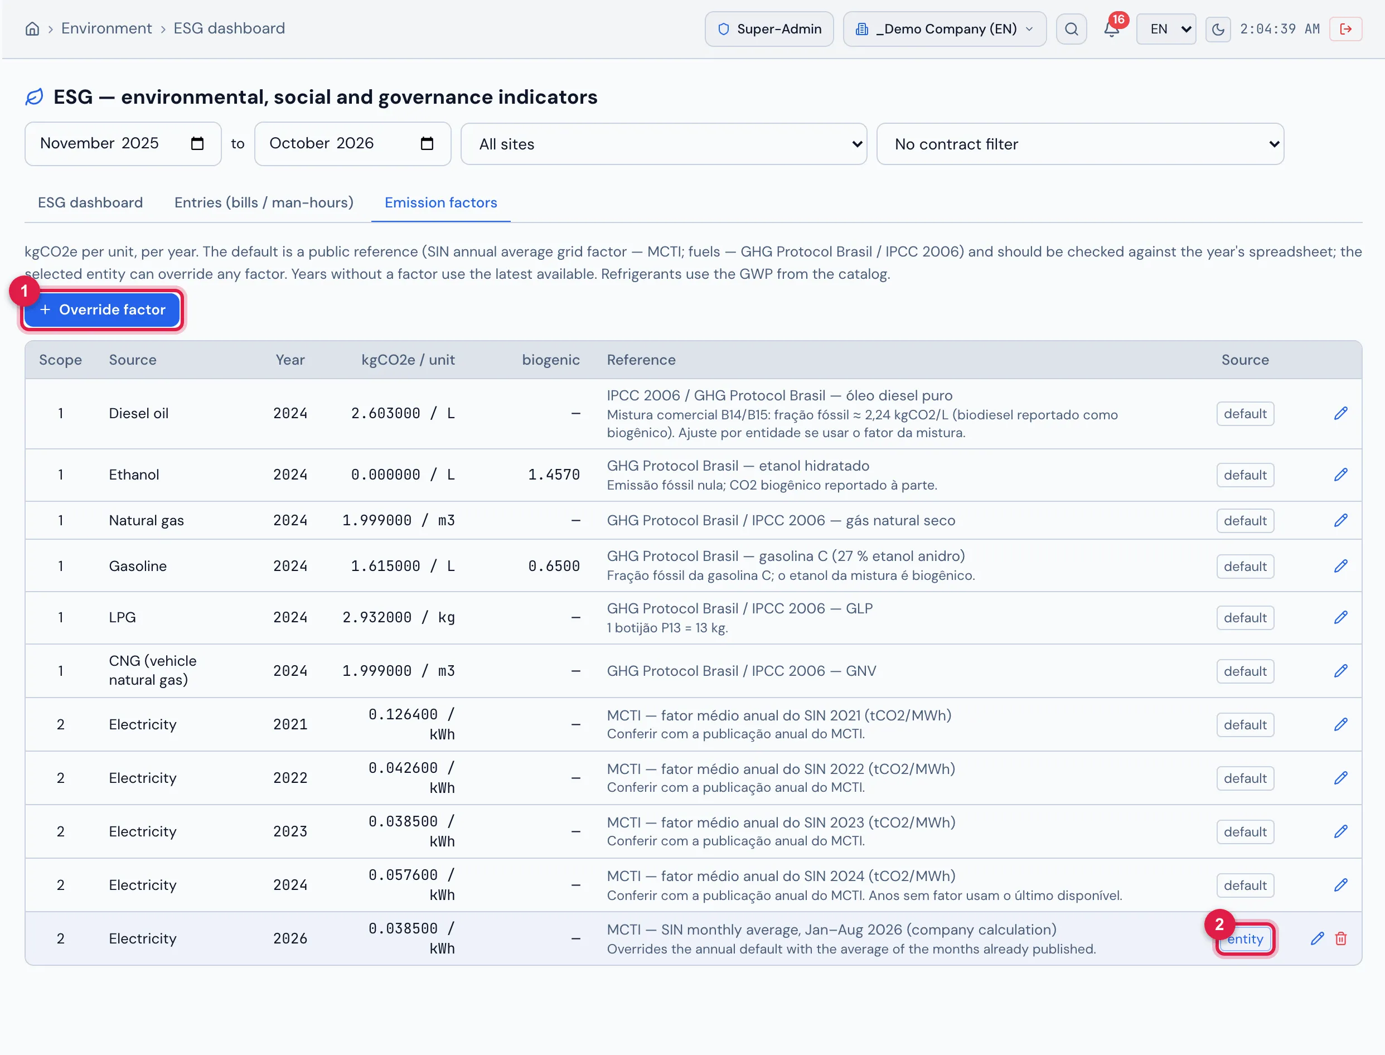
Task: Open calendar picker for November 2025
Action: click(197, 144)
